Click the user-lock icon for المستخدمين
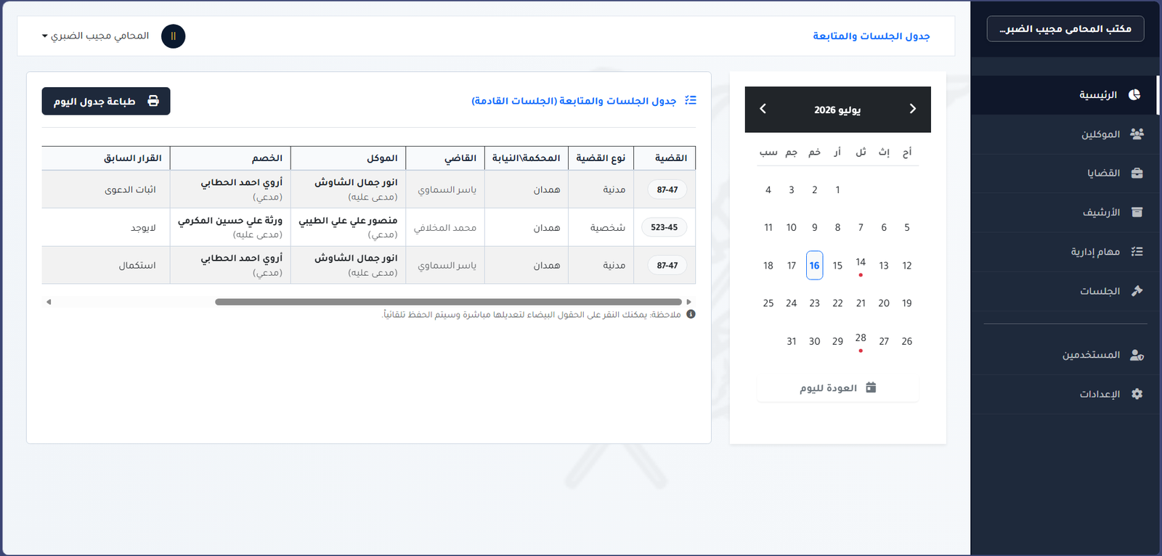 tap(1137, 355)
